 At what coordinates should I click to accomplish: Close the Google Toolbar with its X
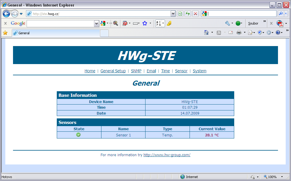pos(5,23)
